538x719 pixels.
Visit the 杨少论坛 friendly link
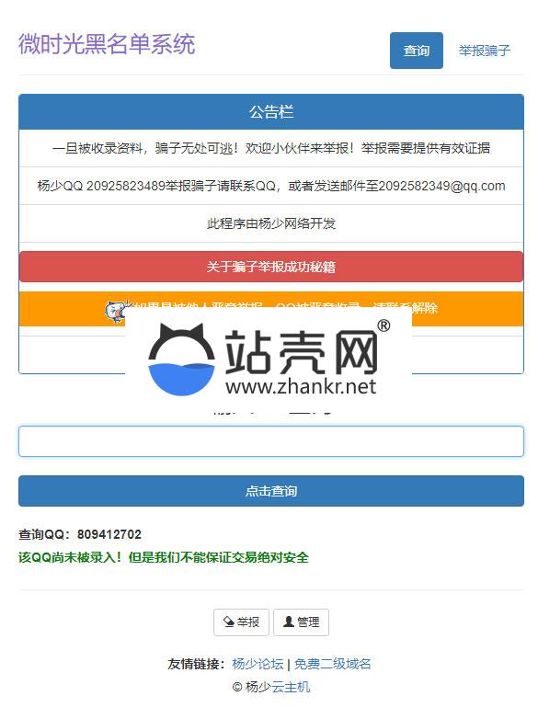tap(258, 664)
